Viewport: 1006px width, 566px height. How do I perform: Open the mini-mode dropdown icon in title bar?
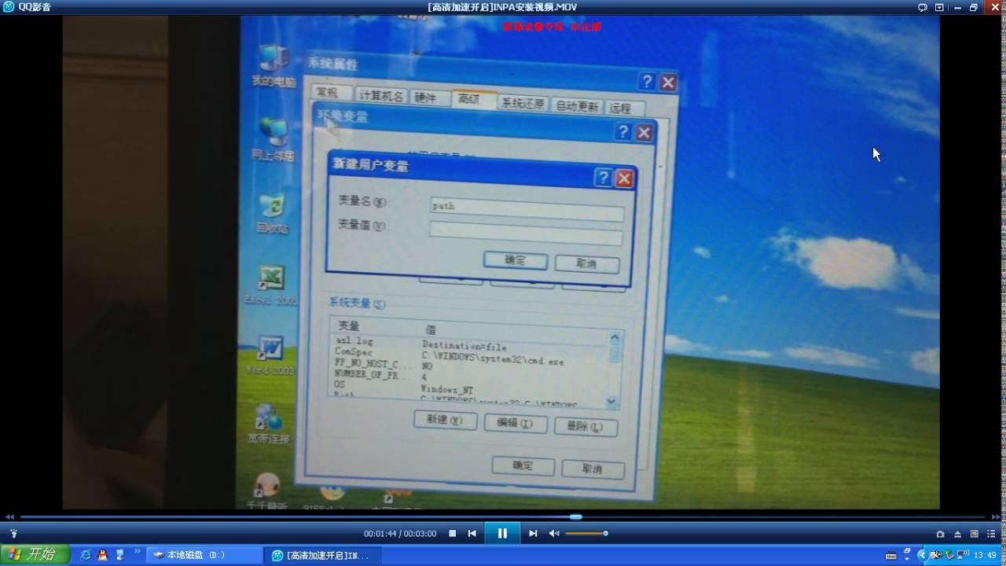(x=939, y=7)
